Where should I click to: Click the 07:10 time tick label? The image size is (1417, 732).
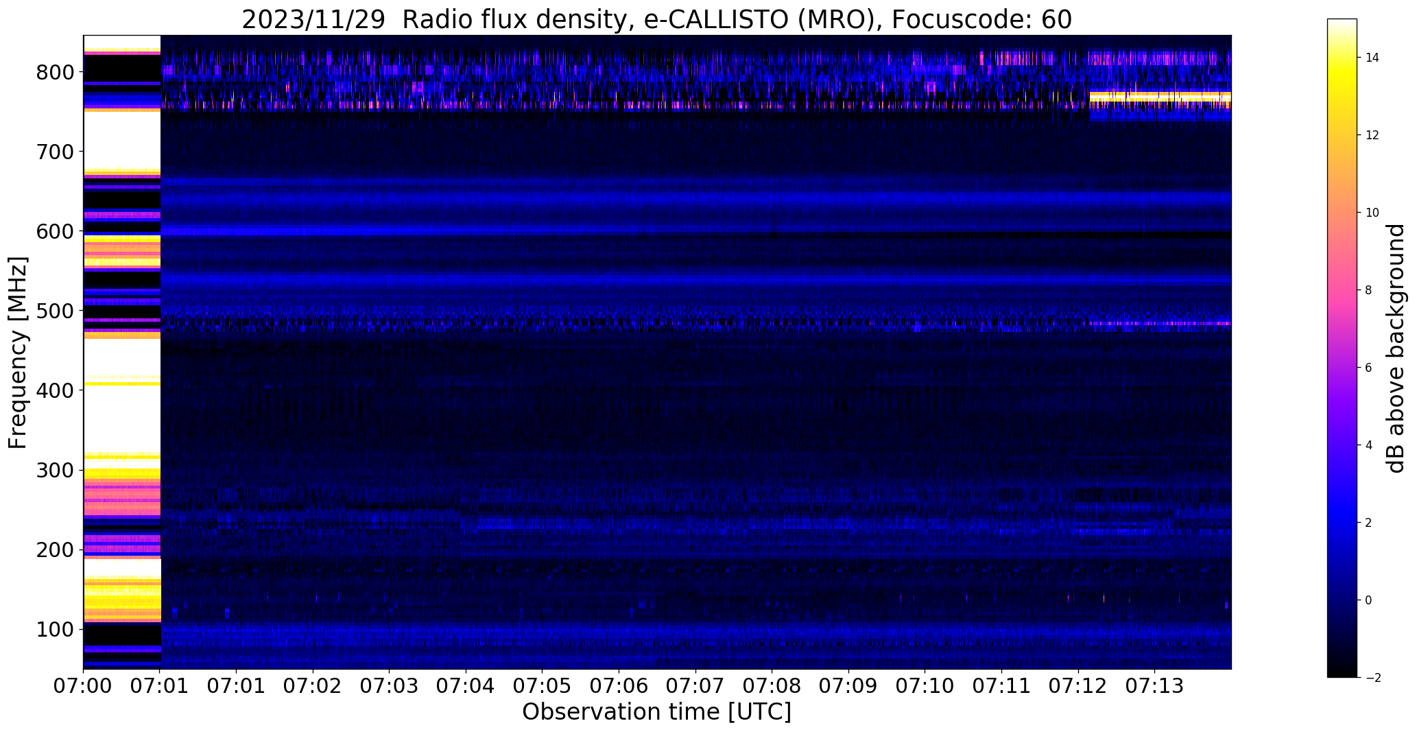tap(925, 686)
